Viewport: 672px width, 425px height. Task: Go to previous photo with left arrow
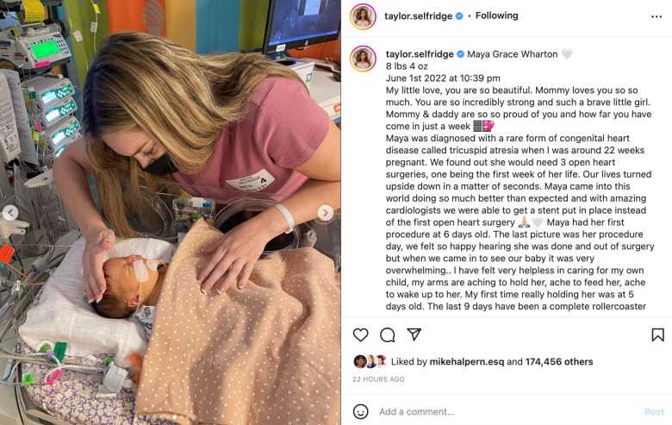[x=10, y=212]
